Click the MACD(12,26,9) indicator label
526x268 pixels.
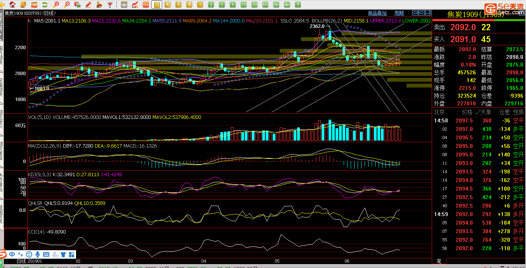click(x=44, y=146)
